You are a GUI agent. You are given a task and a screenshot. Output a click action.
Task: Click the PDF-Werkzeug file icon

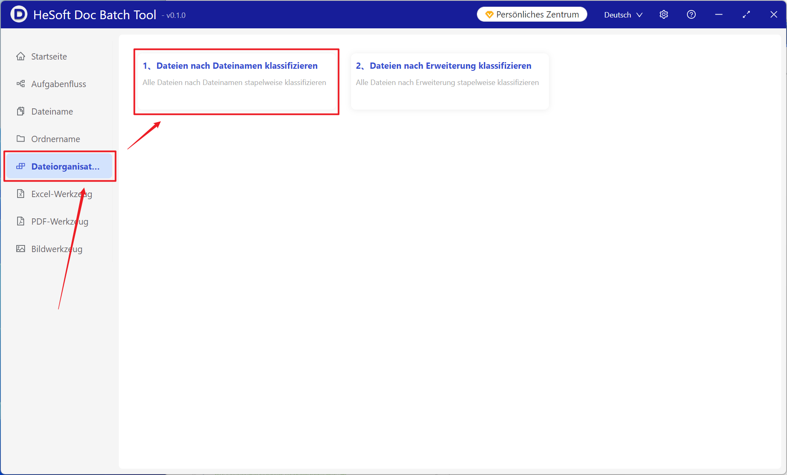pos(20,221)
